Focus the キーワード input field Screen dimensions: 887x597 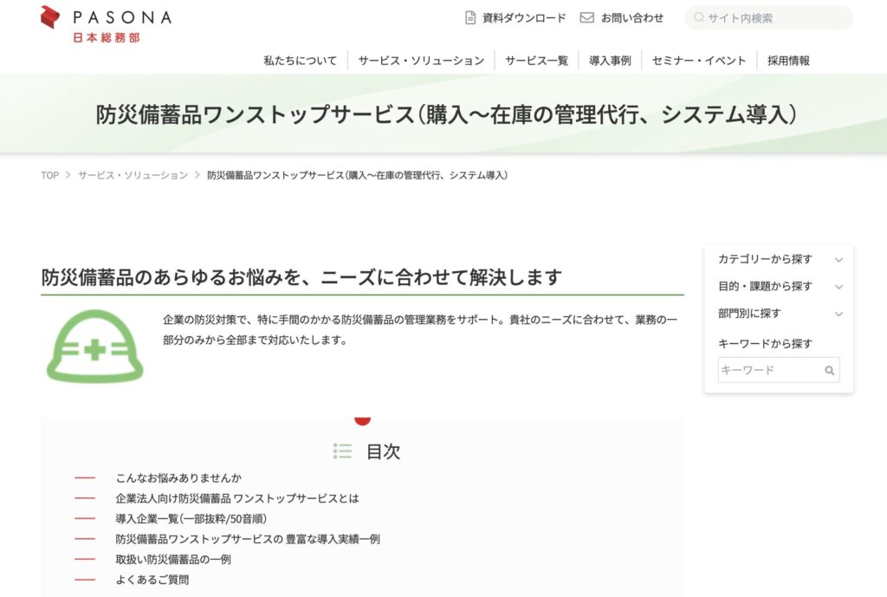[769, 370]
